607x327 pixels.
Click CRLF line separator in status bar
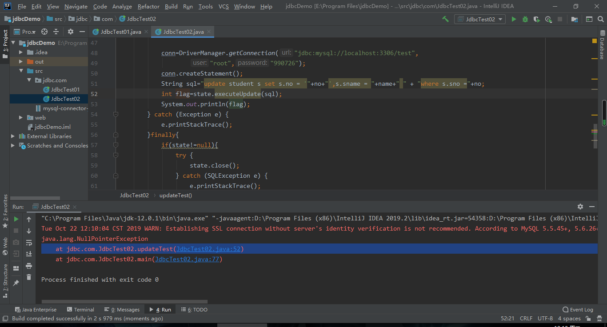point(526,319)
